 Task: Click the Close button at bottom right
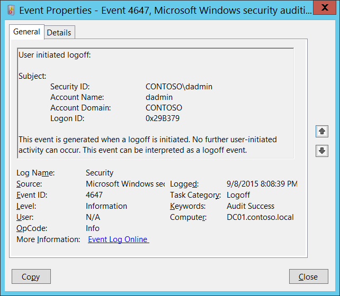pos(308,276)
